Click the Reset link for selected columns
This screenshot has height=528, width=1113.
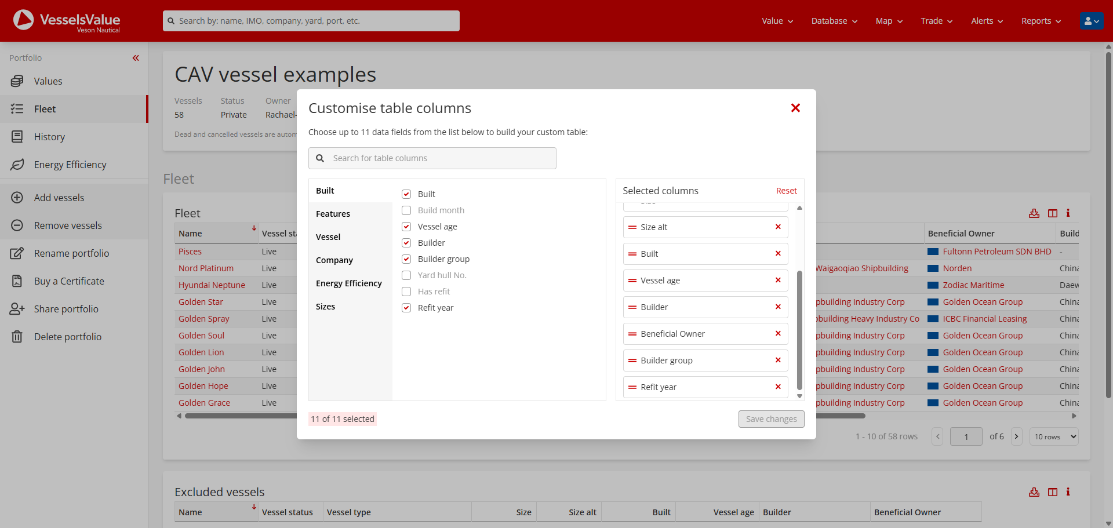pos(786,191)
